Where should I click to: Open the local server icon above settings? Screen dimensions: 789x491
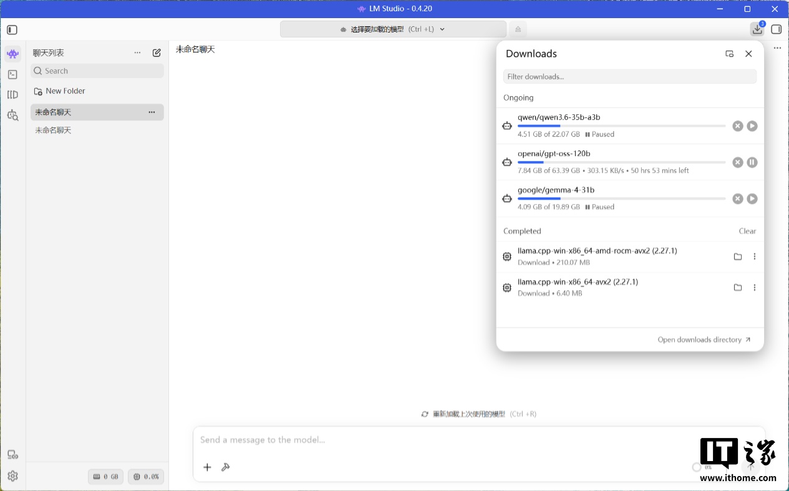tap(12, 455)
